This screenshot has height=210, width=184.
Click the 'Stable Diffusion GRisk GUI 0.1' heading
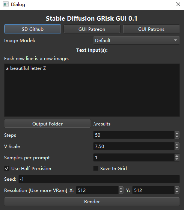click(x=92, y=18)
